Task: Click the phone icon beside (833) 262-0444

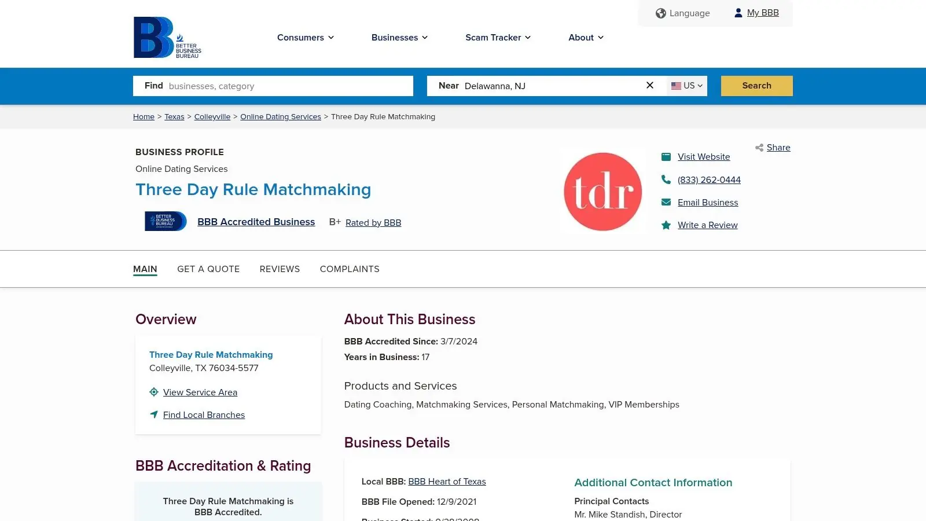Action: point(666,179)
